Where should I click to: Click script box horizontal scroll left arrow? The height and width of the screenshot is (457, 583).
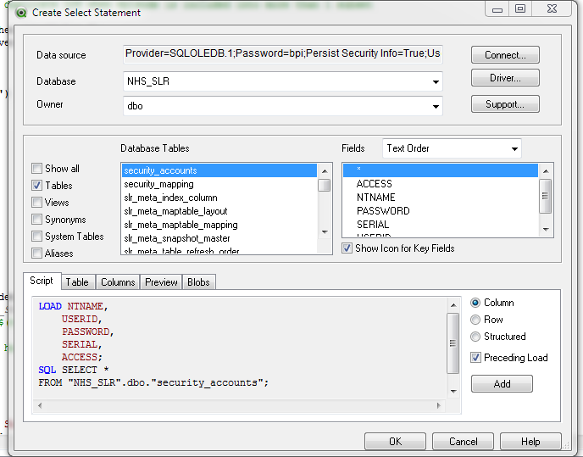(40, 405)
